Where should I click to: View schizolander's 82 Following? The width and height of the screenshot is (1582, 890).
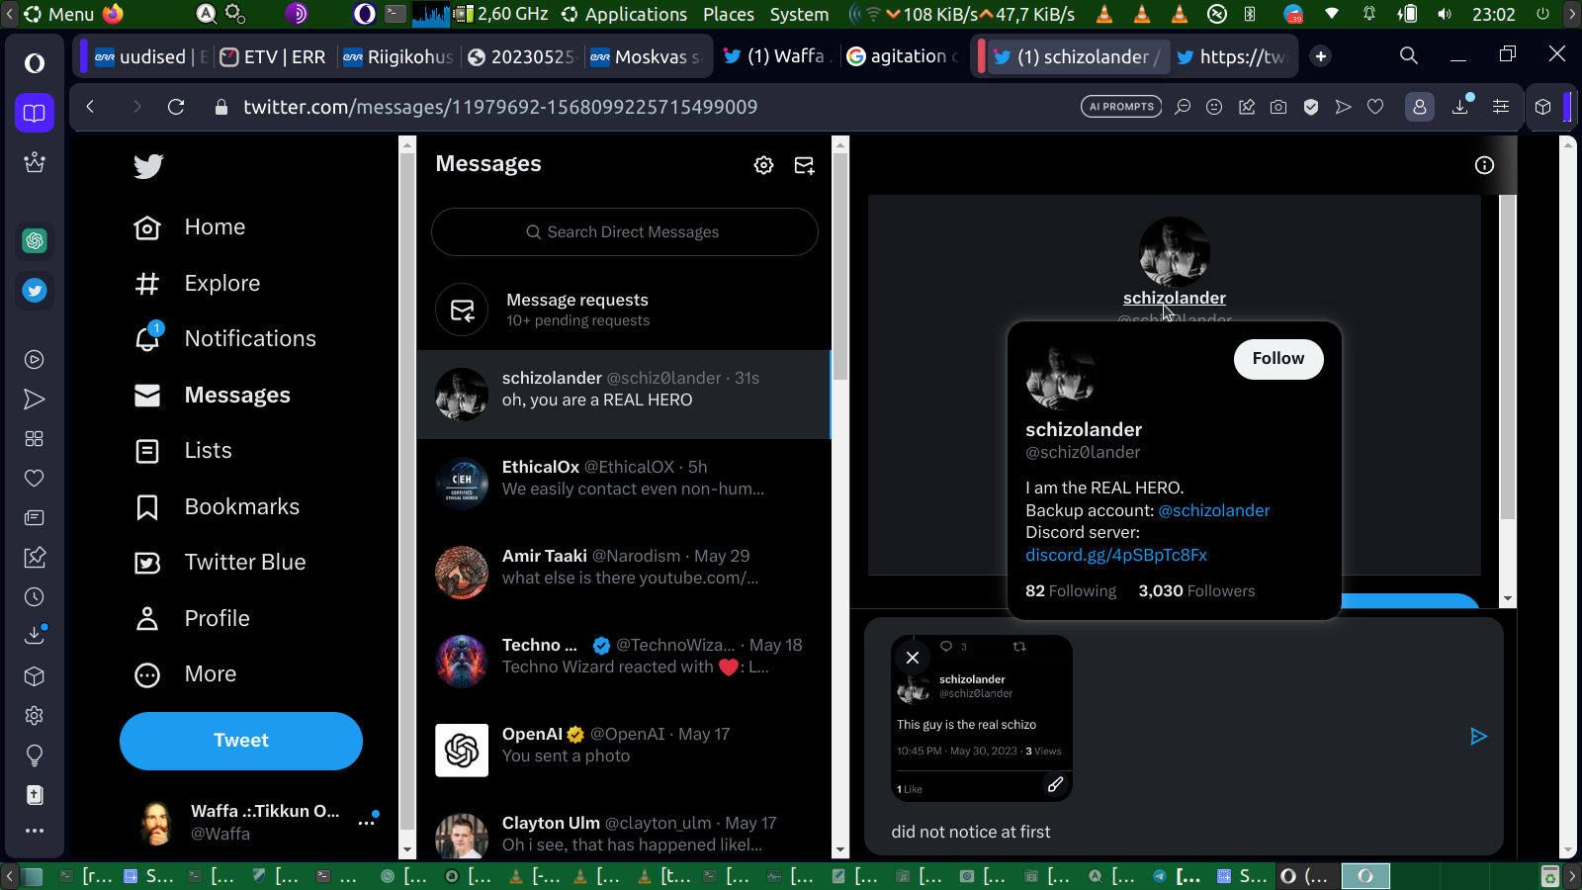[1071, 590]
